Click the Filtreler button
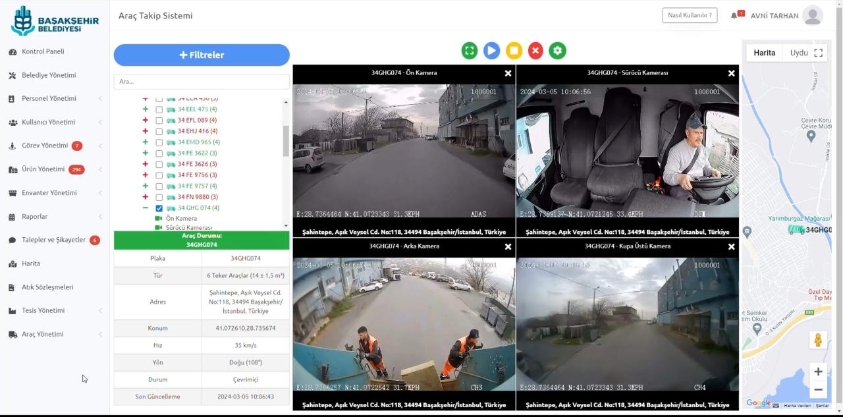 (x=202, y=55)
